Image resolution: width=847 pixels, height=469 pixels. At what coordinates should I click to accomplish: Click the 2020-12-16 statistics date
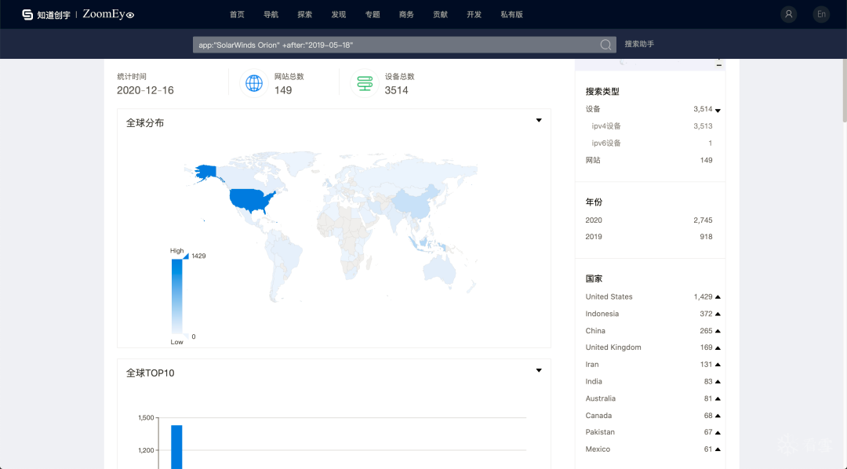[x=145, y=90]
